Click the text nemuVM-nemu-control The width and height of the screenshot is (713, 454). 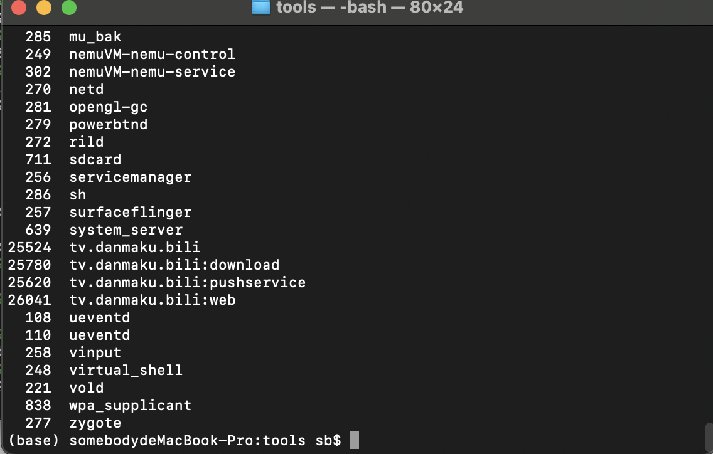[152, 54]
